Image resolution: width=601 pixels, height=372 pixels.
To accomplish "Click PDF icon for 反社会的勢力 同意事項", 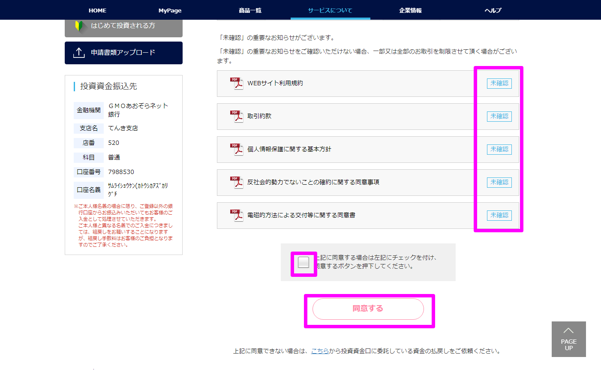I will (x=236, y=182).
